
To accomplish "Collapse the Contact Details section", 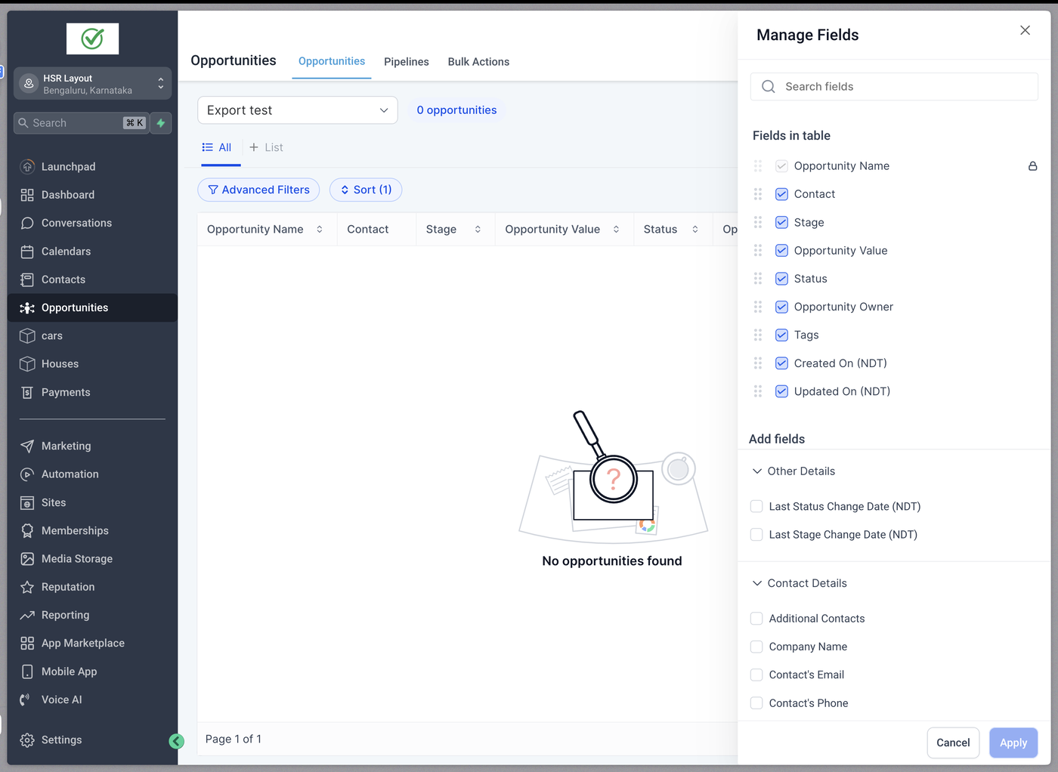I will tap(757, 583).
